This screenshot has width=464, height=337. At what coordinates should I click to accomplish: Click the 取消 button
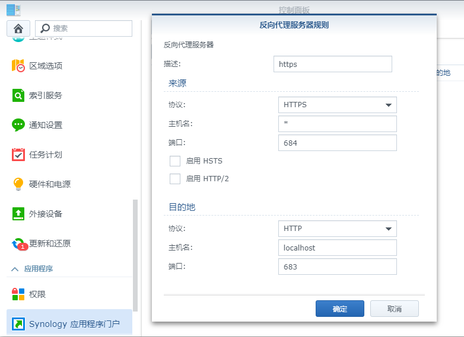coord(395,309)
